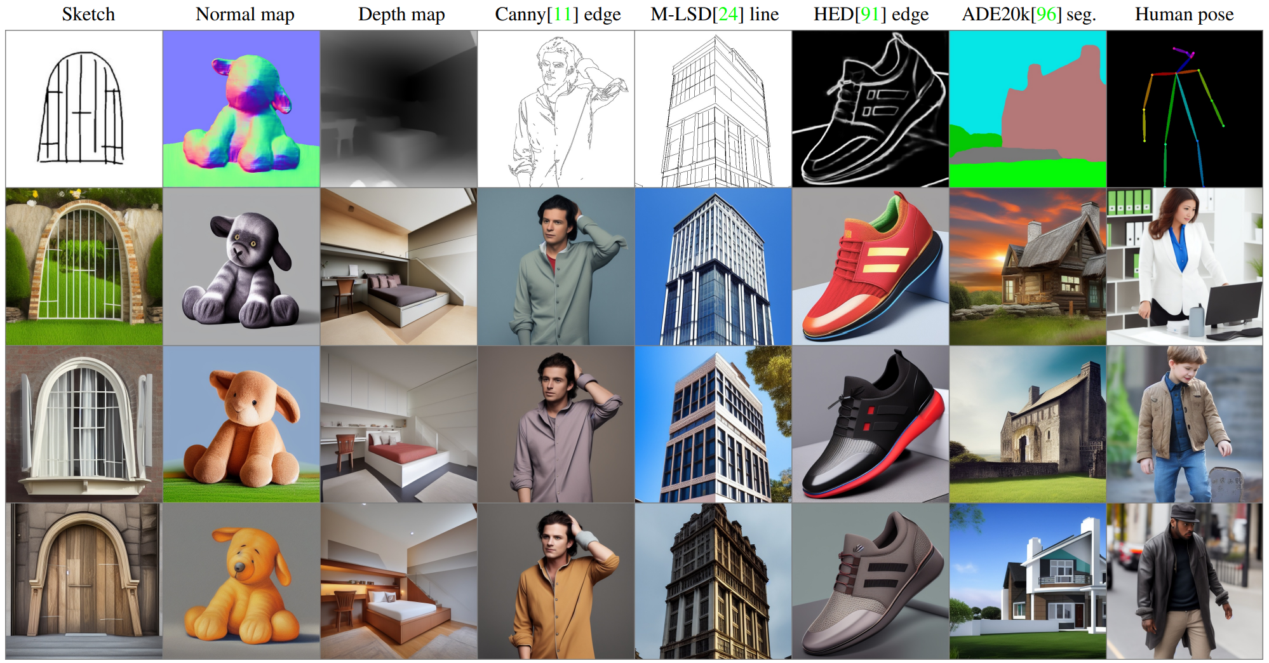Open the grayscale depth map image

point(399,109)
